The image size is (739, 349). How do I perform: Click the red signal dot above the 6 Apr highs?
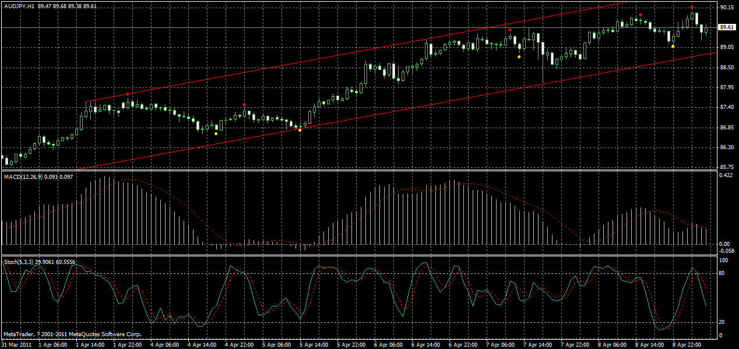click(510, 30)
